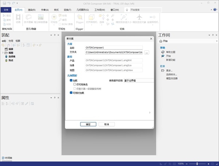Open the 新增功能 link

(x=171, y=60)
